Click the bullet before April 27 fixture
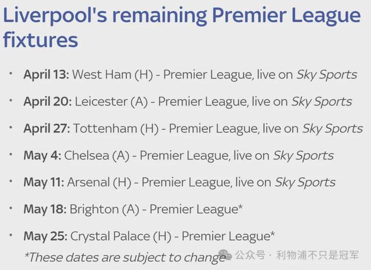The image size is (371, 270). point(11,127)
